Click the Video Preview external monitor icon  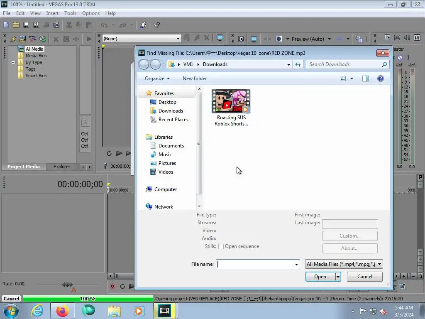coord(254,39)
